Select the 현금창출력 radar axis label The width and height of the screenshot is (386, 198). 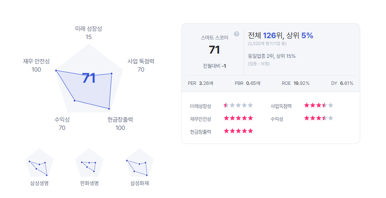tap(120, 120)
